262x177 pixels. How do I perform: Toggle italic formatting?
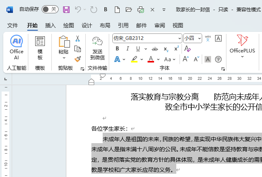pos(128,49)
